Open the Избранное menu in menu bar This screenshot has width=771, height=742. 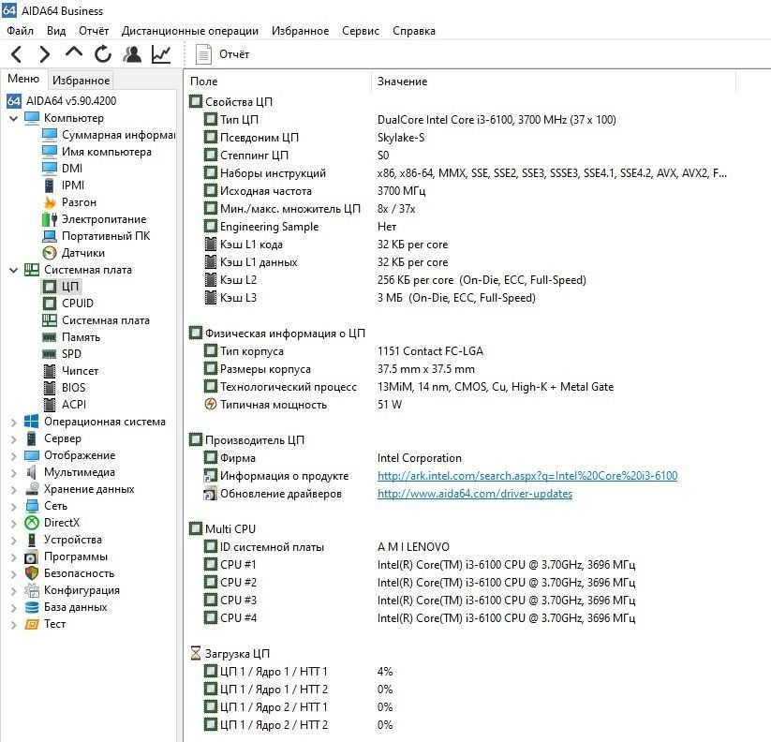[300, 31]
